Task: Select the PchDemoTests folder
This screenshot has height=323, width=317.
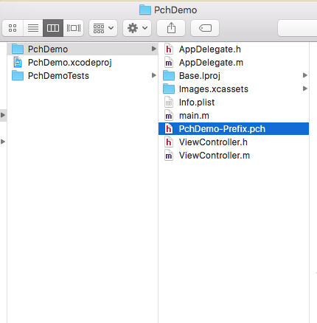Action: tap(83, 76)
